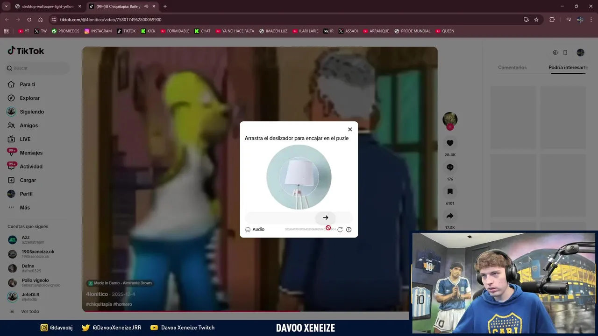Click the address bar URL

[111, 20]
